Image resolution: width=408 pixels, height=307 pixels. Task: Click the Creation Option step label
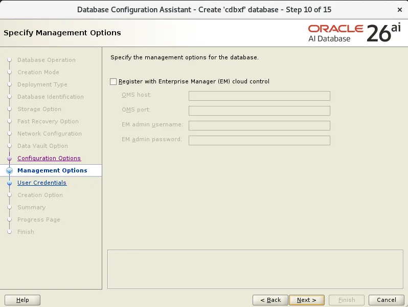(40, 195)
